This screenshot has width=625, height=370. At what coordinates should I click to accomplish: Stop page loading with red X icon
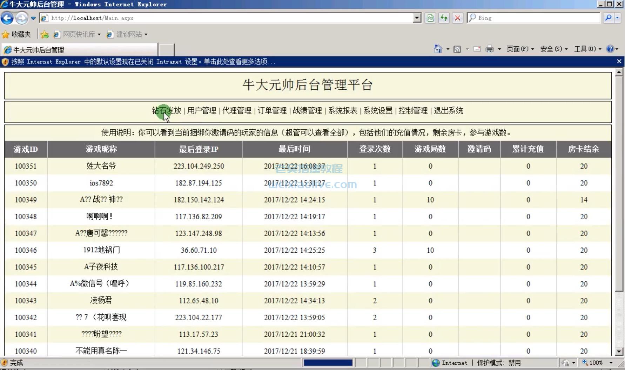coord(457,18)
